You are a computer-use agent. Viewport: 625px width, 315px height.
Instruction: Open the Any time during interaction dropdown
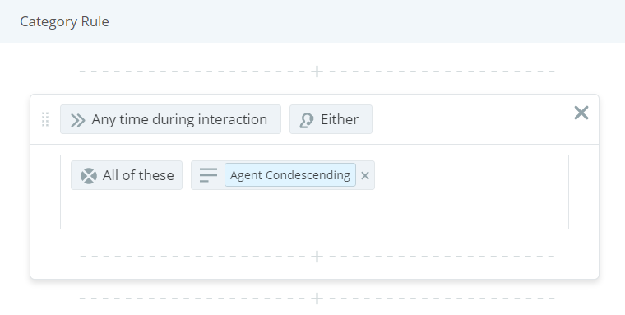pos(170,119)
